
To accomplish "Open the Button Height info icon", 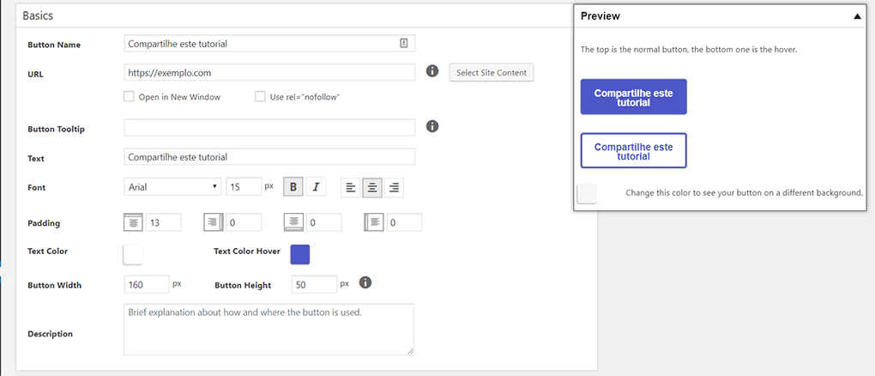I will [x=365, y=282].
